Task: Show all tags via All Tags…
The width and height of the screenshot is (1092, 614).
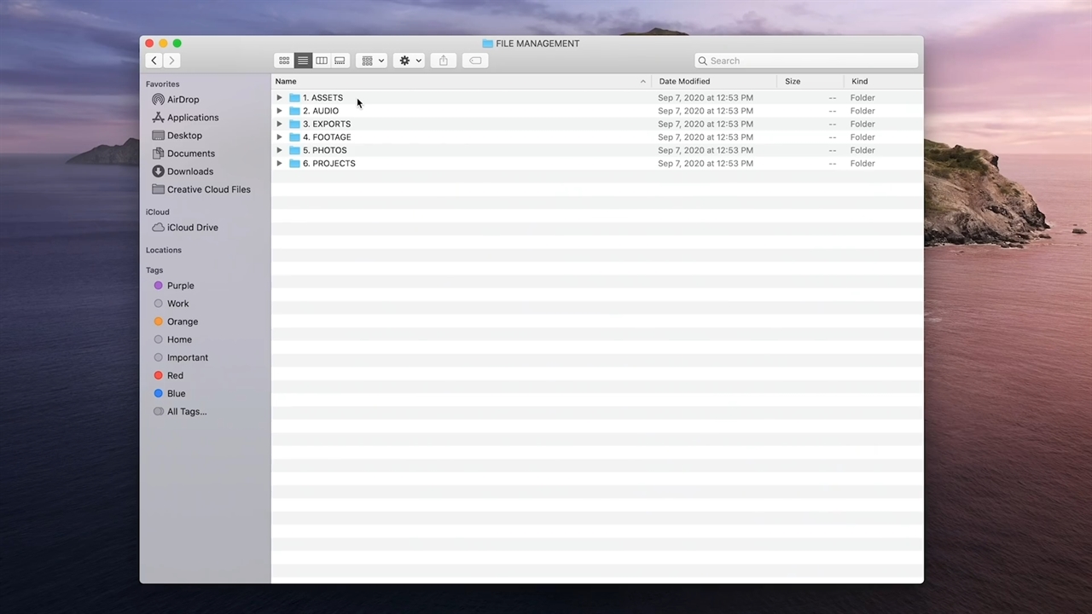Action: pos(186,412)
